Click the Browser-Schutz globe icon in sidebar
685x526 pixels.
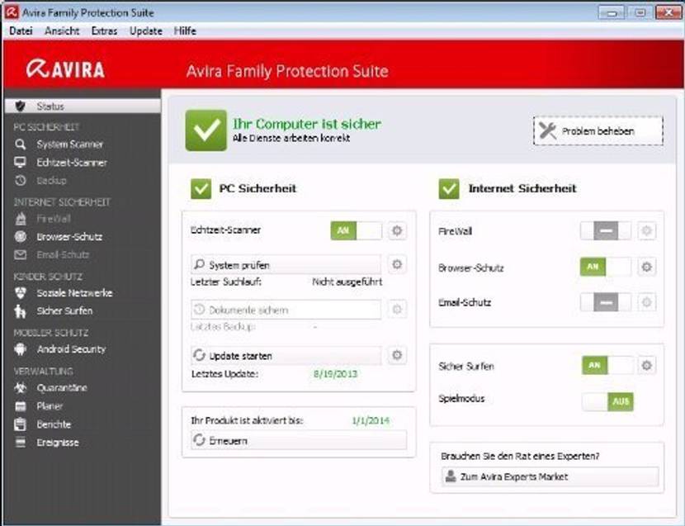tap(20, 236)
